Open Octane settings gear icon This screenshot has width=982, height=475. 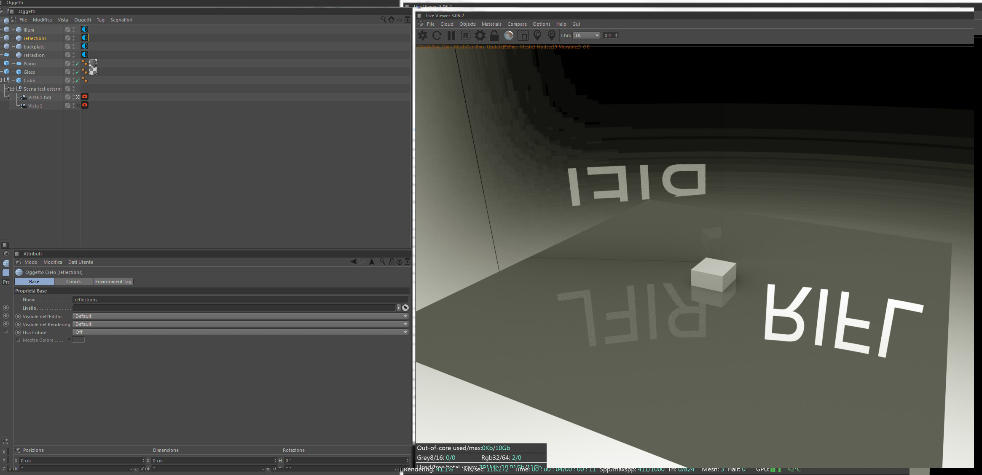[480, 35]
